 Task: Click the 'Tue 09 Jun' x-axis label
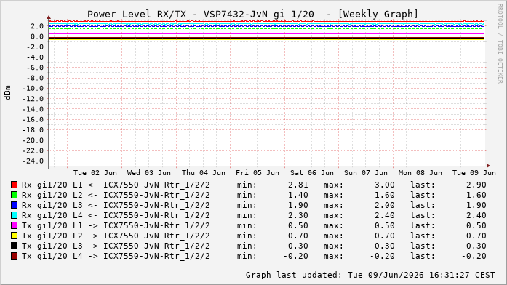(x=474, y=173)
